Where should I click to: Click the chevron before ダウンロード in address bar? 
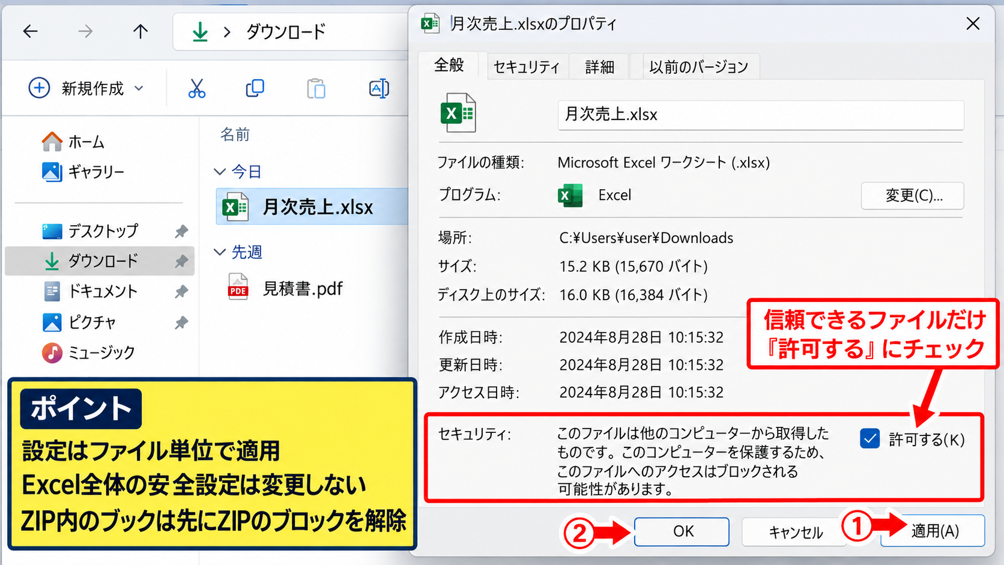tap(227, 32)
